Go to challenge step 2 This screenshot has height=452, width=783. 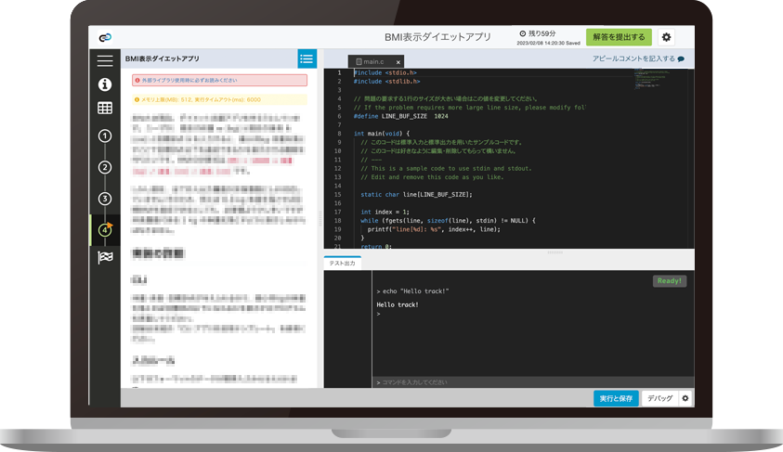105,167
